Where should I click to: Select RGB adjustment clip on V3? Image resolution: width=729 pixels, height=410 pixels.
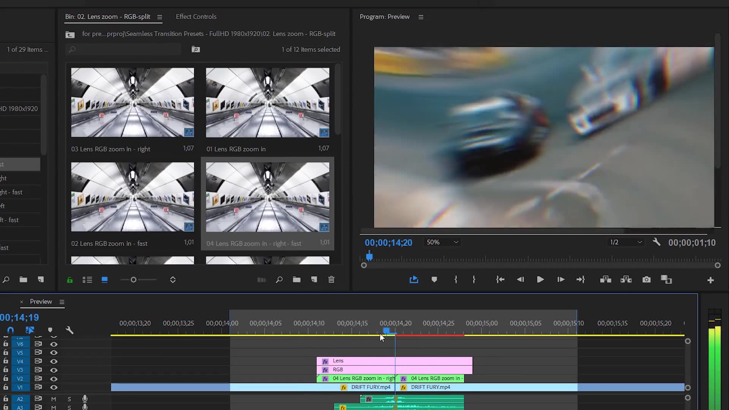[x=394, y=370]
